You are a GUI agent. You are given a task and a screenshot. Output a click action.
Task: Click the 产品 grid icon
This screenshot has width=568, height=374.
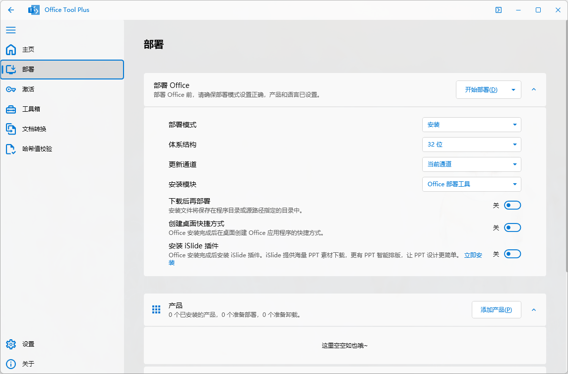click(156, 309)
